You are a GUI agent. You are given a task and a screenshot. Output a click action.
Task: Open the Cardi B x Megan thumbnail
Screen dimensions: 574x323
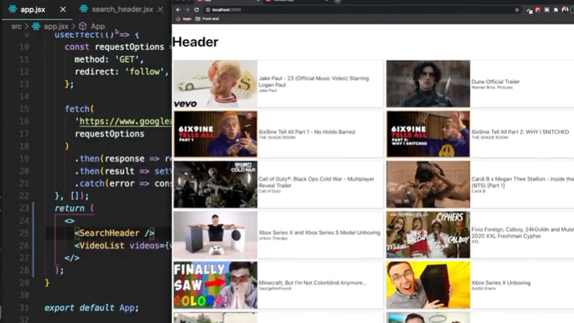pos(428,184)
